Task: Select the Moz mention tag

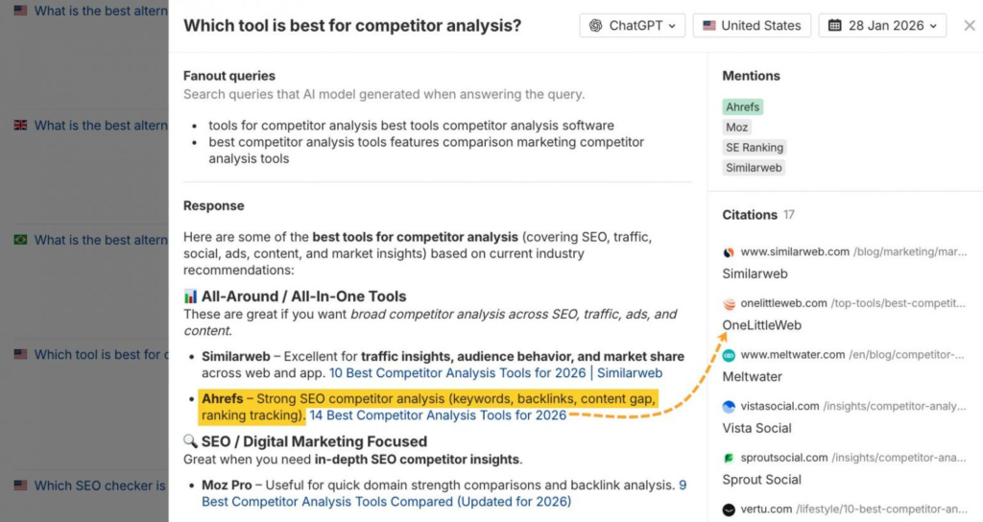Action: [737, 128]
